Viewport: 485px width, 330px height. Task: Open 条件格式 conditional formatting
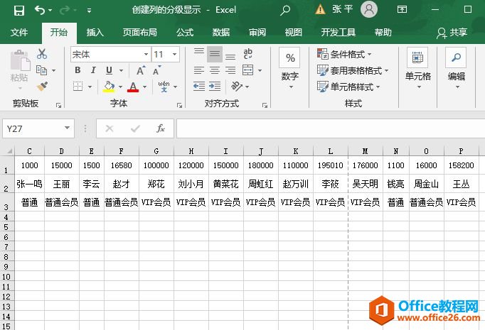pyautogui.click(x=345, y=55)
